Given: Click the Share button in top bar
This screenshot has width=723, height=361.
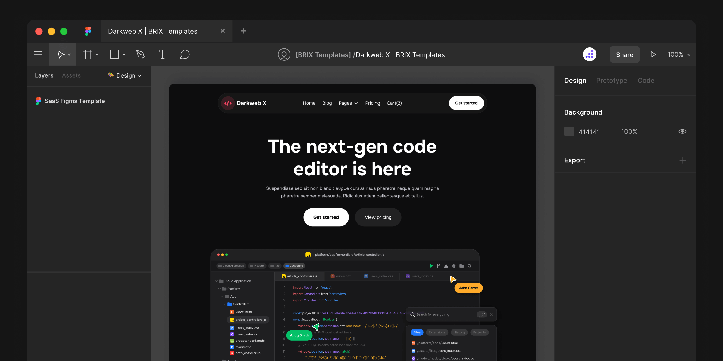Looking at the screenshot, I should coord(624,54).
